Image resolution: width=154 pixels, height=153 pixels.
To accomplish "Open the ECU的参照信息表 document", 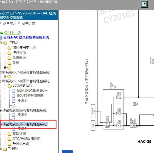I will click(30, 95).
